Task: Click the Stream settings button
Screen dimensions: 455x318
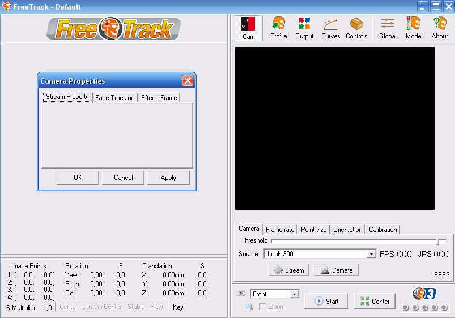Action: click(289, 270)
